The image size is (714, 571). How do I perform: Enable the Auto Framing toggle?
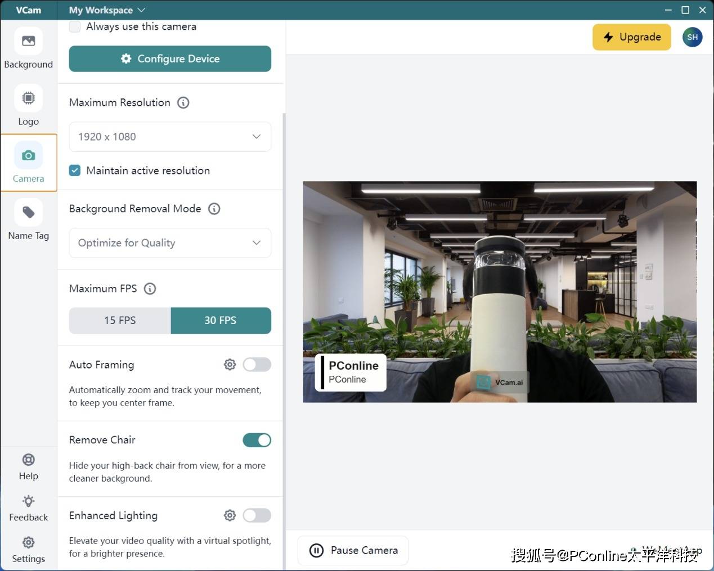[x=257, y=365]
